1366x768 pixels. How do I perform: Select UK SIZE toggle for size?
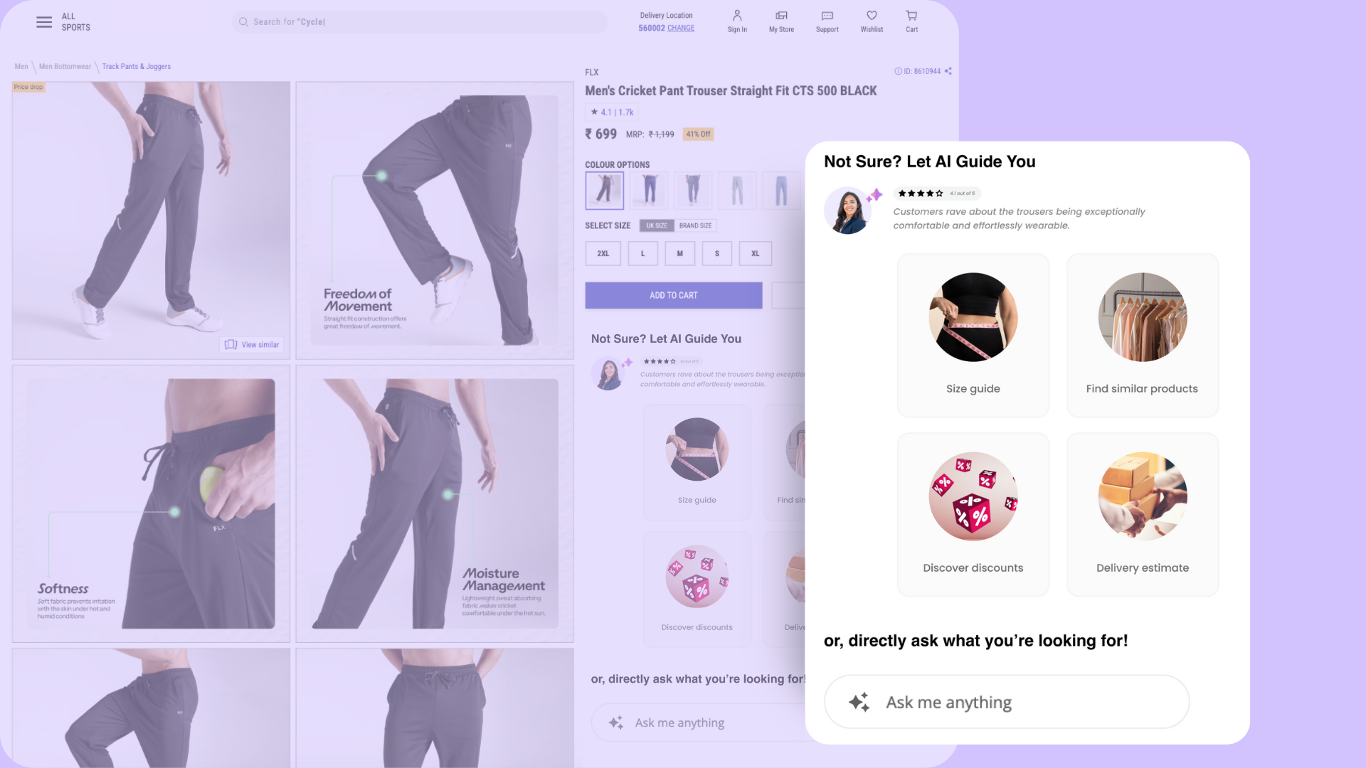[657, 225]
